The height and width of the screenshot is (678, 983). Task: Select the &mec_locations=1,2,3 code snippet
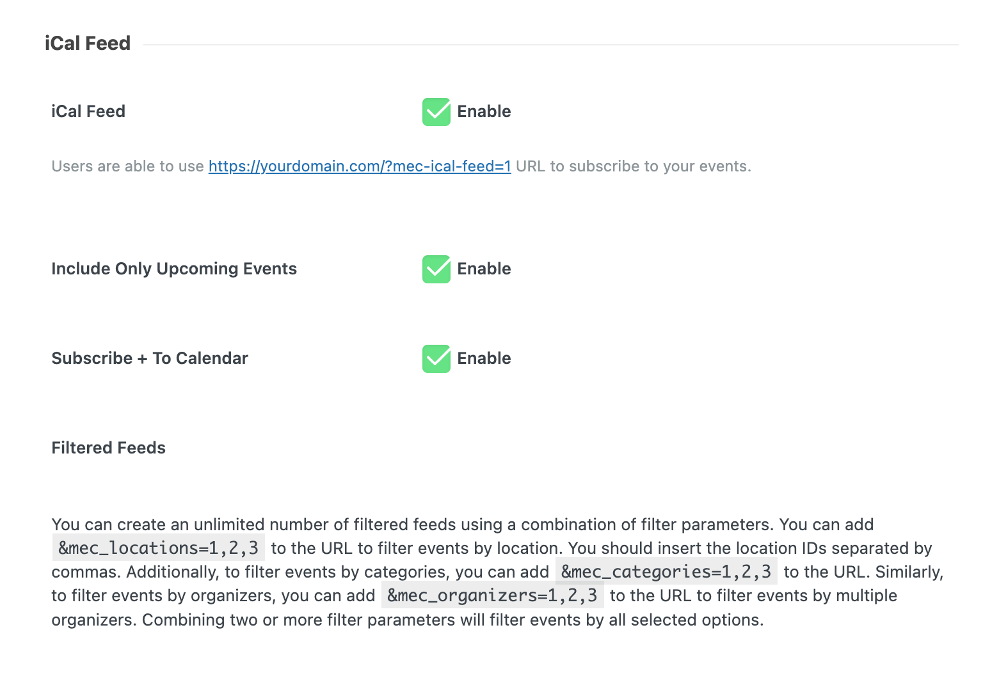point(158,548)
